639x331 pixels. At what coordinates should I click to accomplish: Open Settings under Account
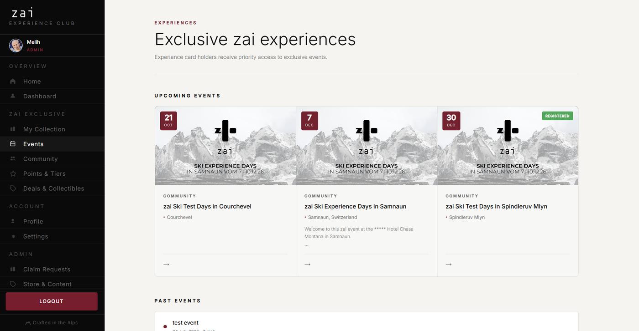[52, 236]
